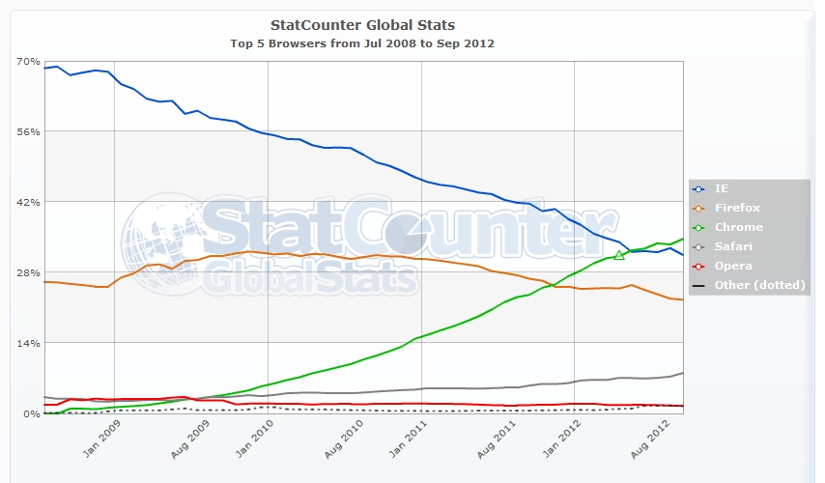This screenshot has height=483, width=825.
Task: Click the StatCounter globe watermark logo
Action: click(x=162, y=243)
